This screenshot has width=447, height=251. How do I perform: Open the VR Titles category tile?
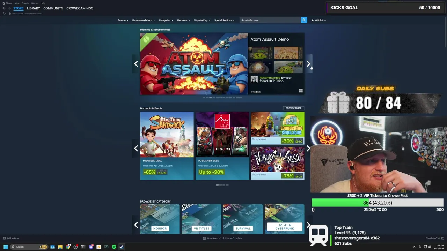pos(201,219)
